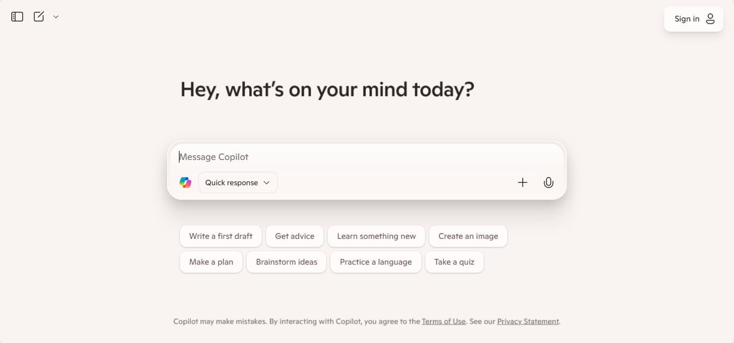This screenshot has height=343, width=734.
Task: Select the Create an image chip
Action: pyautogui.click(x=468, y=236)
